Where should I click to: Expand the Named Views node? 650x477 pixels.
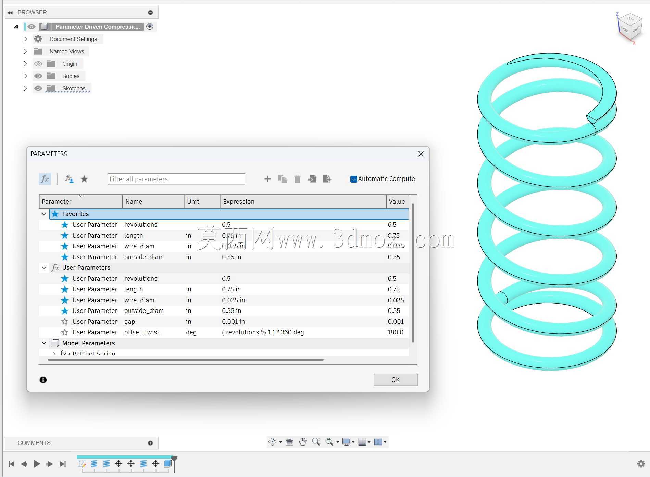(x=25, y=51)
